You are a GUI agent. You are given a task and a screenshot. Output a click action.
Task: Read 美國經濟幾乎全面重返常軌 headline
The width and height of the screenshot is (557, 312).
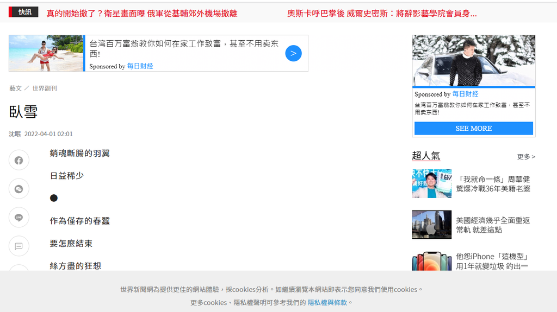tap(493, 225)
